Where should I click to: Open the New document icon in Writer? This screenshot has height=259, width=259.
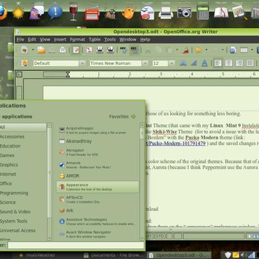click(x=25, y=50)
